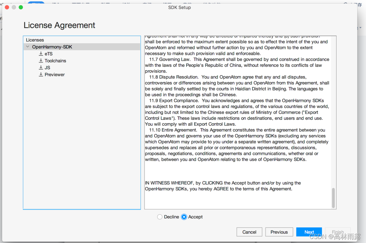Click the download icon beside eTS
This screenshot has height=243, width=366.
pyautogui.click(x=41, y=54)
